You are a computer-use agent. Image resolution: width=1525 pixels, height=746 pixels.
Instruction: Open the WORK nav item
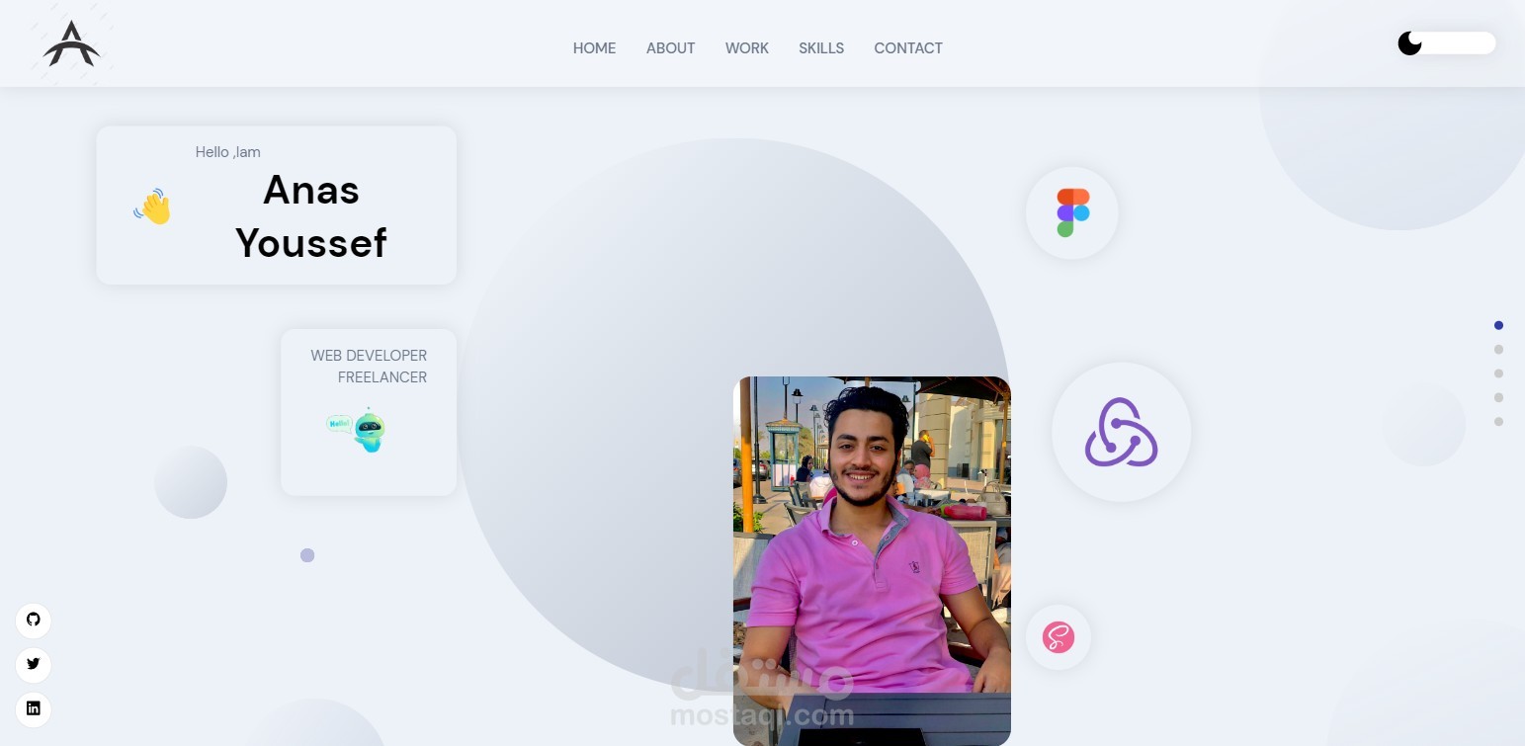coord(746,48)
